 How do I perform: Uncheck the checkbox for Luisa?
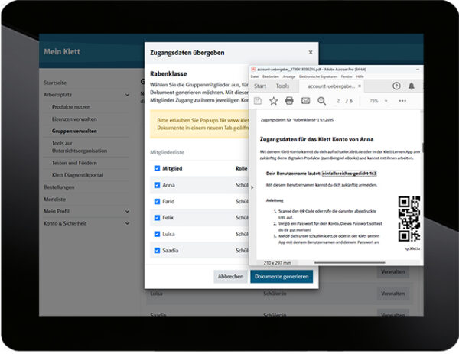157,234
